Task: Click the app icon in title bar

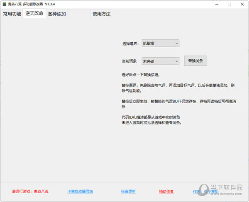Action: [4, 4]
